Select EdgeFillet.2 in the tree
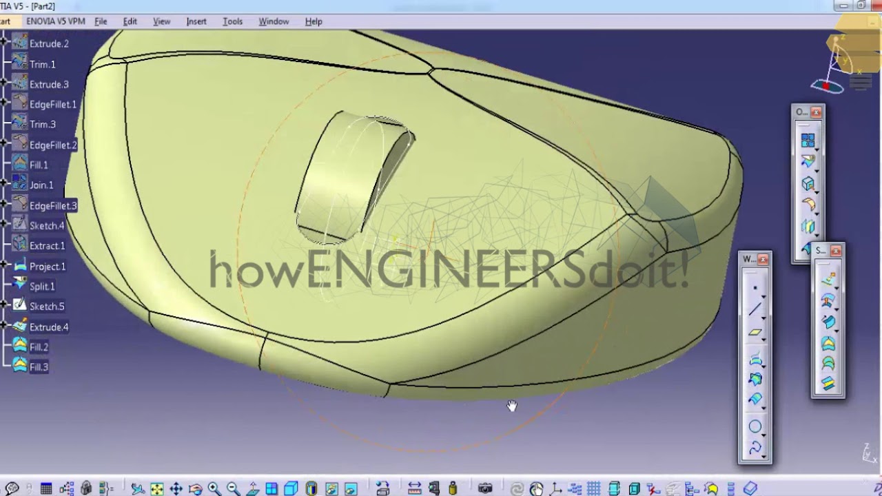This screenshot has height=496, width=882. click(53, 145)
